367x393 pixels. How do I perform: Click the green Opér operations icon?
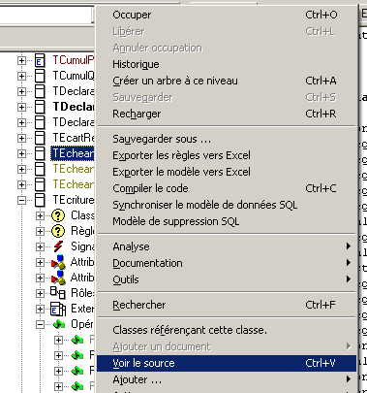pos(59,324)
